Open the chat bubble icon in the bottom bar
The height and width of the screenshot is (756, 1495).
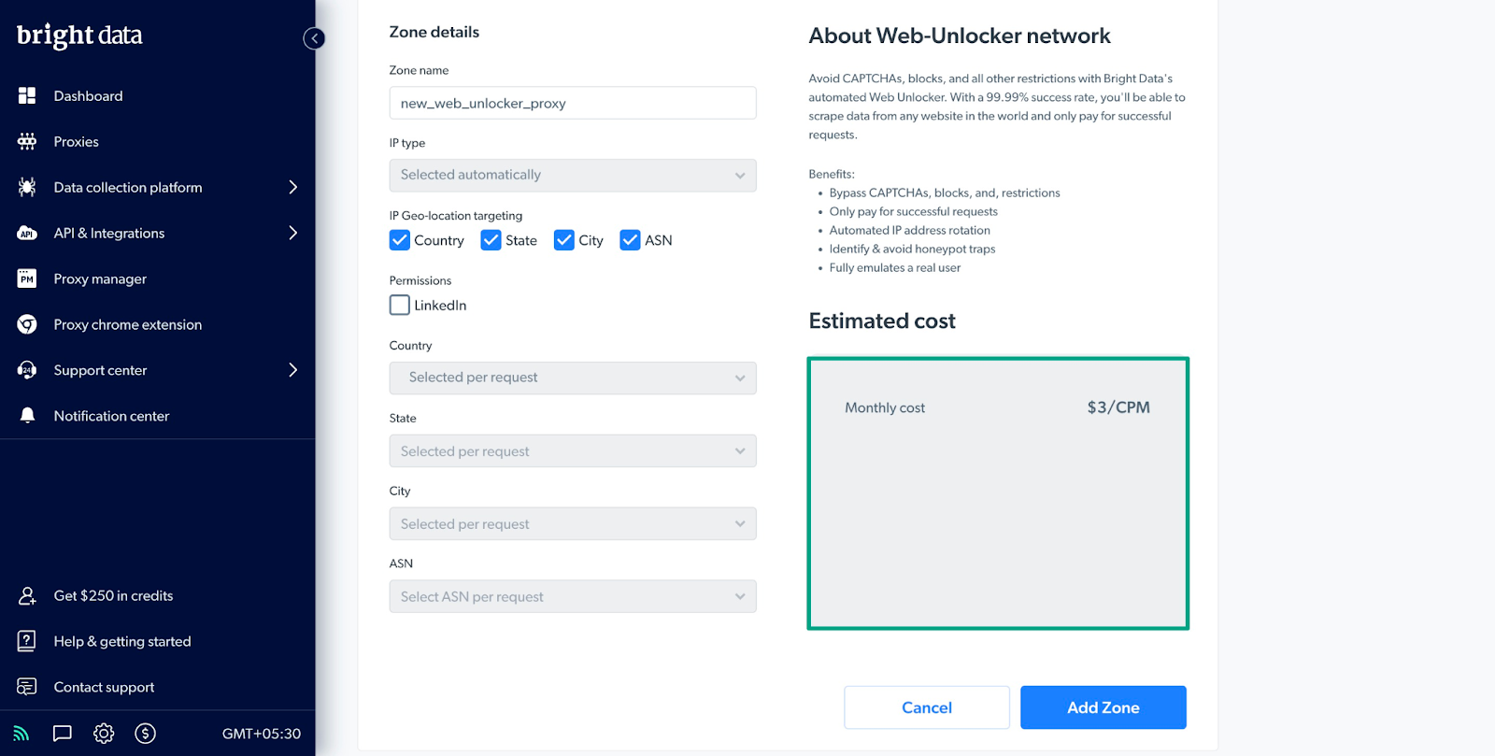63,734
